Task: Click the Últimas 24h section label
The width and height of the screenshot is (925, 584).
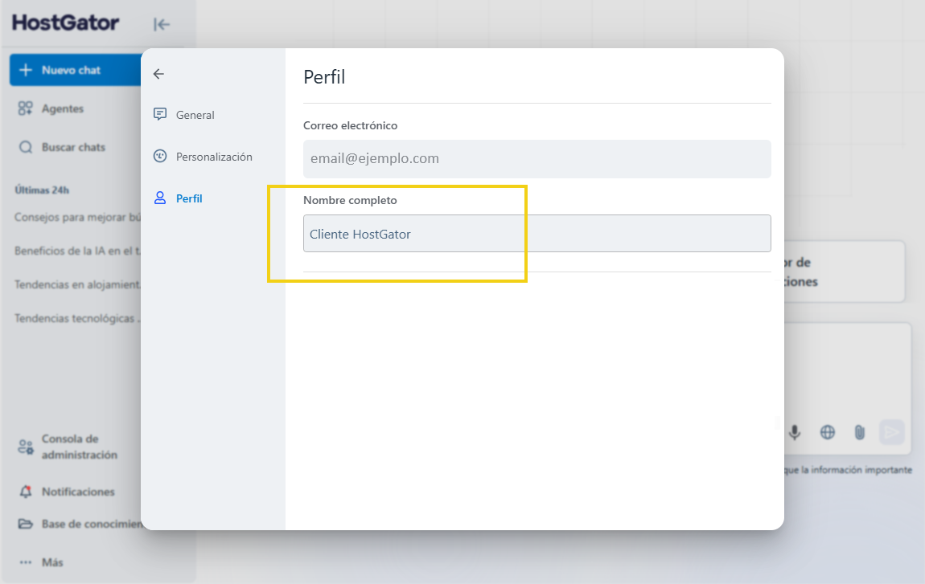Action: [x=42, y=190]
